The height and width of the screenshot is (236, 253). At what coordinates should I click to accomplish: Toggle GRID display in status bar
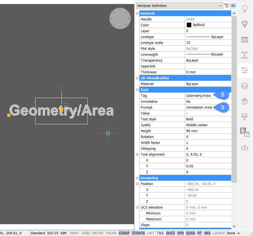pyautogui.click(x=86, y=233)
